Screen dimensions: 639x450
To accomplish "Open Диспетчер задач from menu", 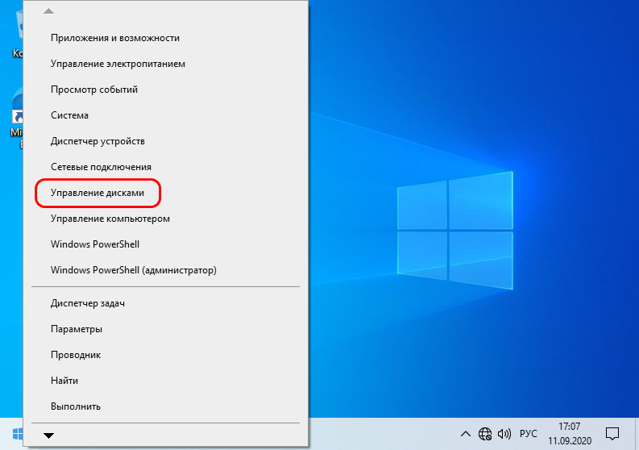I will [165, 303].
